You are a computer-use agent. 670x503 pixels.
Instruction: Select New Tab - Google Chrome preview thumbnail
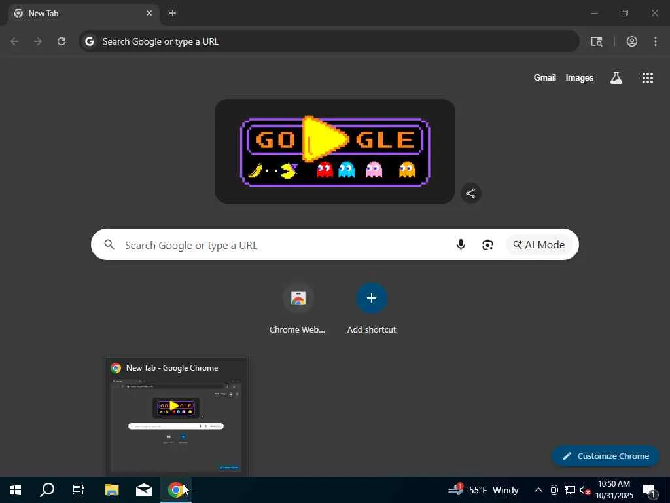tap(176, 417)
